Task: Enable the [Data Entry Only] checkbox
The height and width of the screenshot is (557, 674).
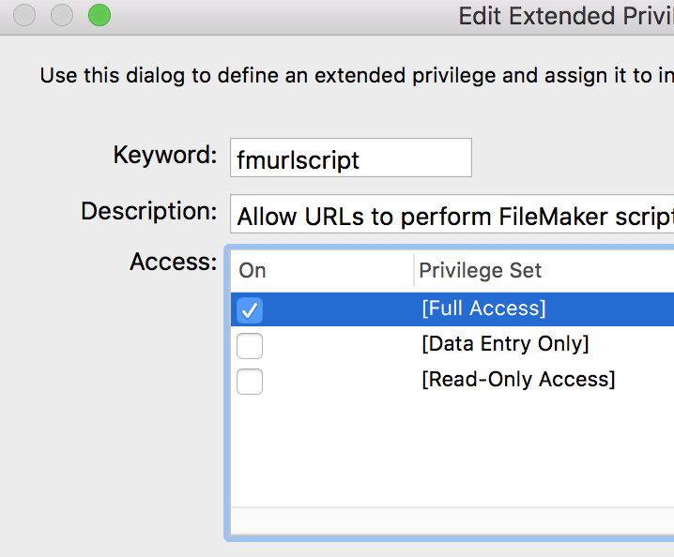Action: click(x=250, y=346)
